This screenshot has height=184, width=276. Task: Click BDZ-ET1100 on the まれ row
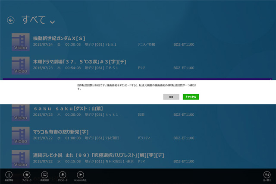pos(184,161)
